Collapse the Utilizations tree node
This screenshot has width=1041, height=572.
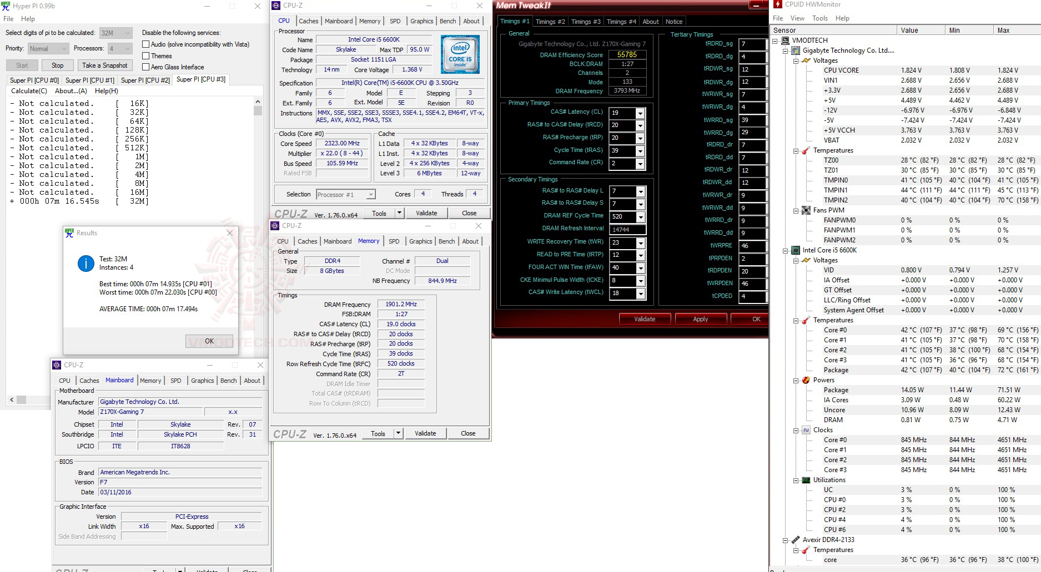pos(796,480)
